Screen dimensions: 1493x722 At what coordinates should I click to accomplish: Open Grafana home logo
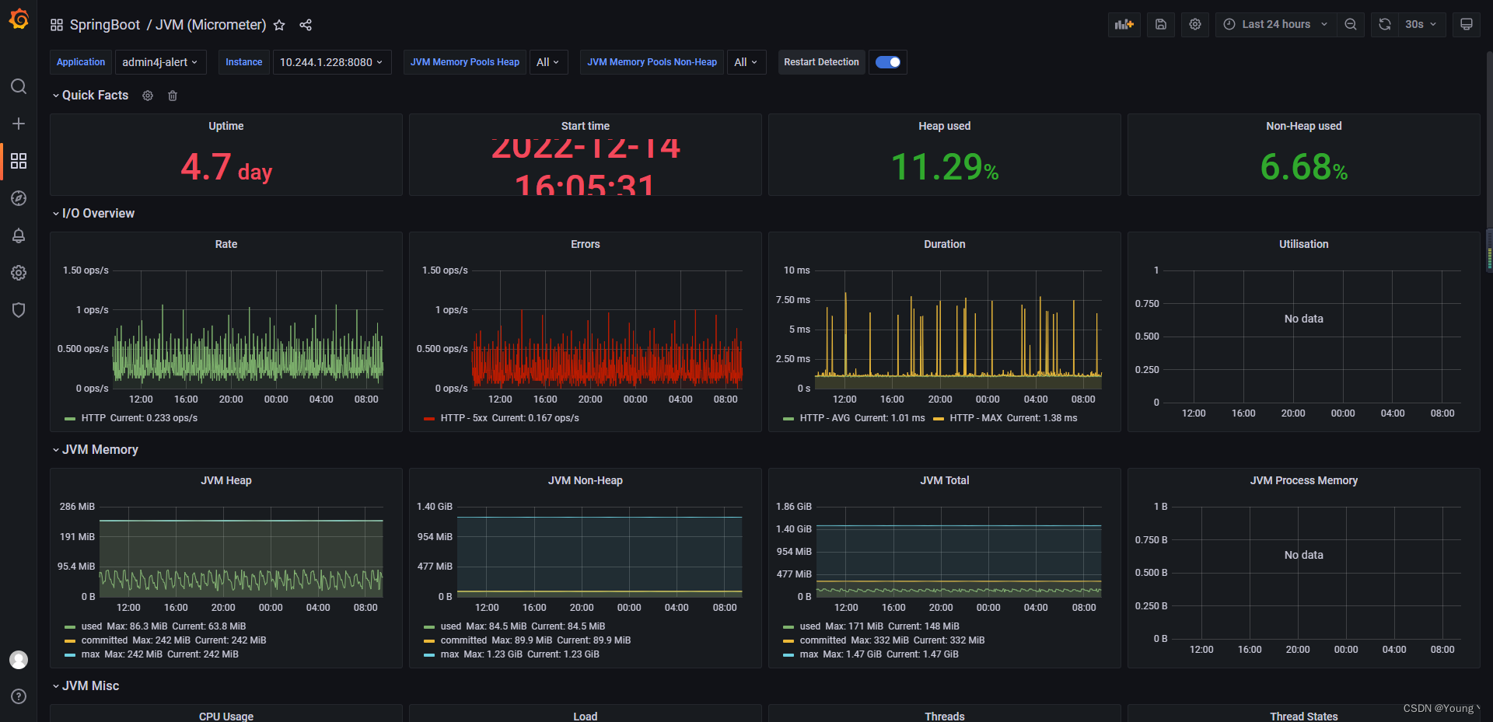click(x=19, y=19)
